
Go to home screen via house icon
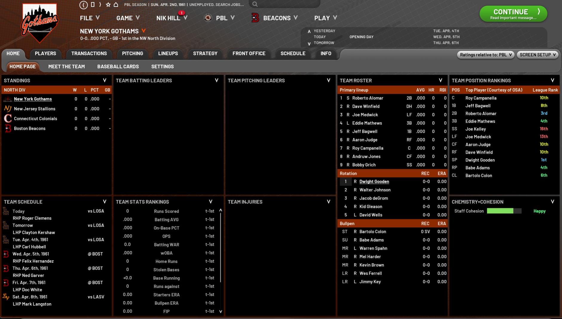[116, 5]
